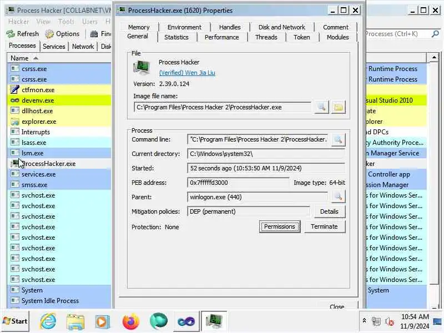This screenshot has width=444, height=333.
Task: Show hidden tray icons arrow
Action: click(x=364, y=321)
